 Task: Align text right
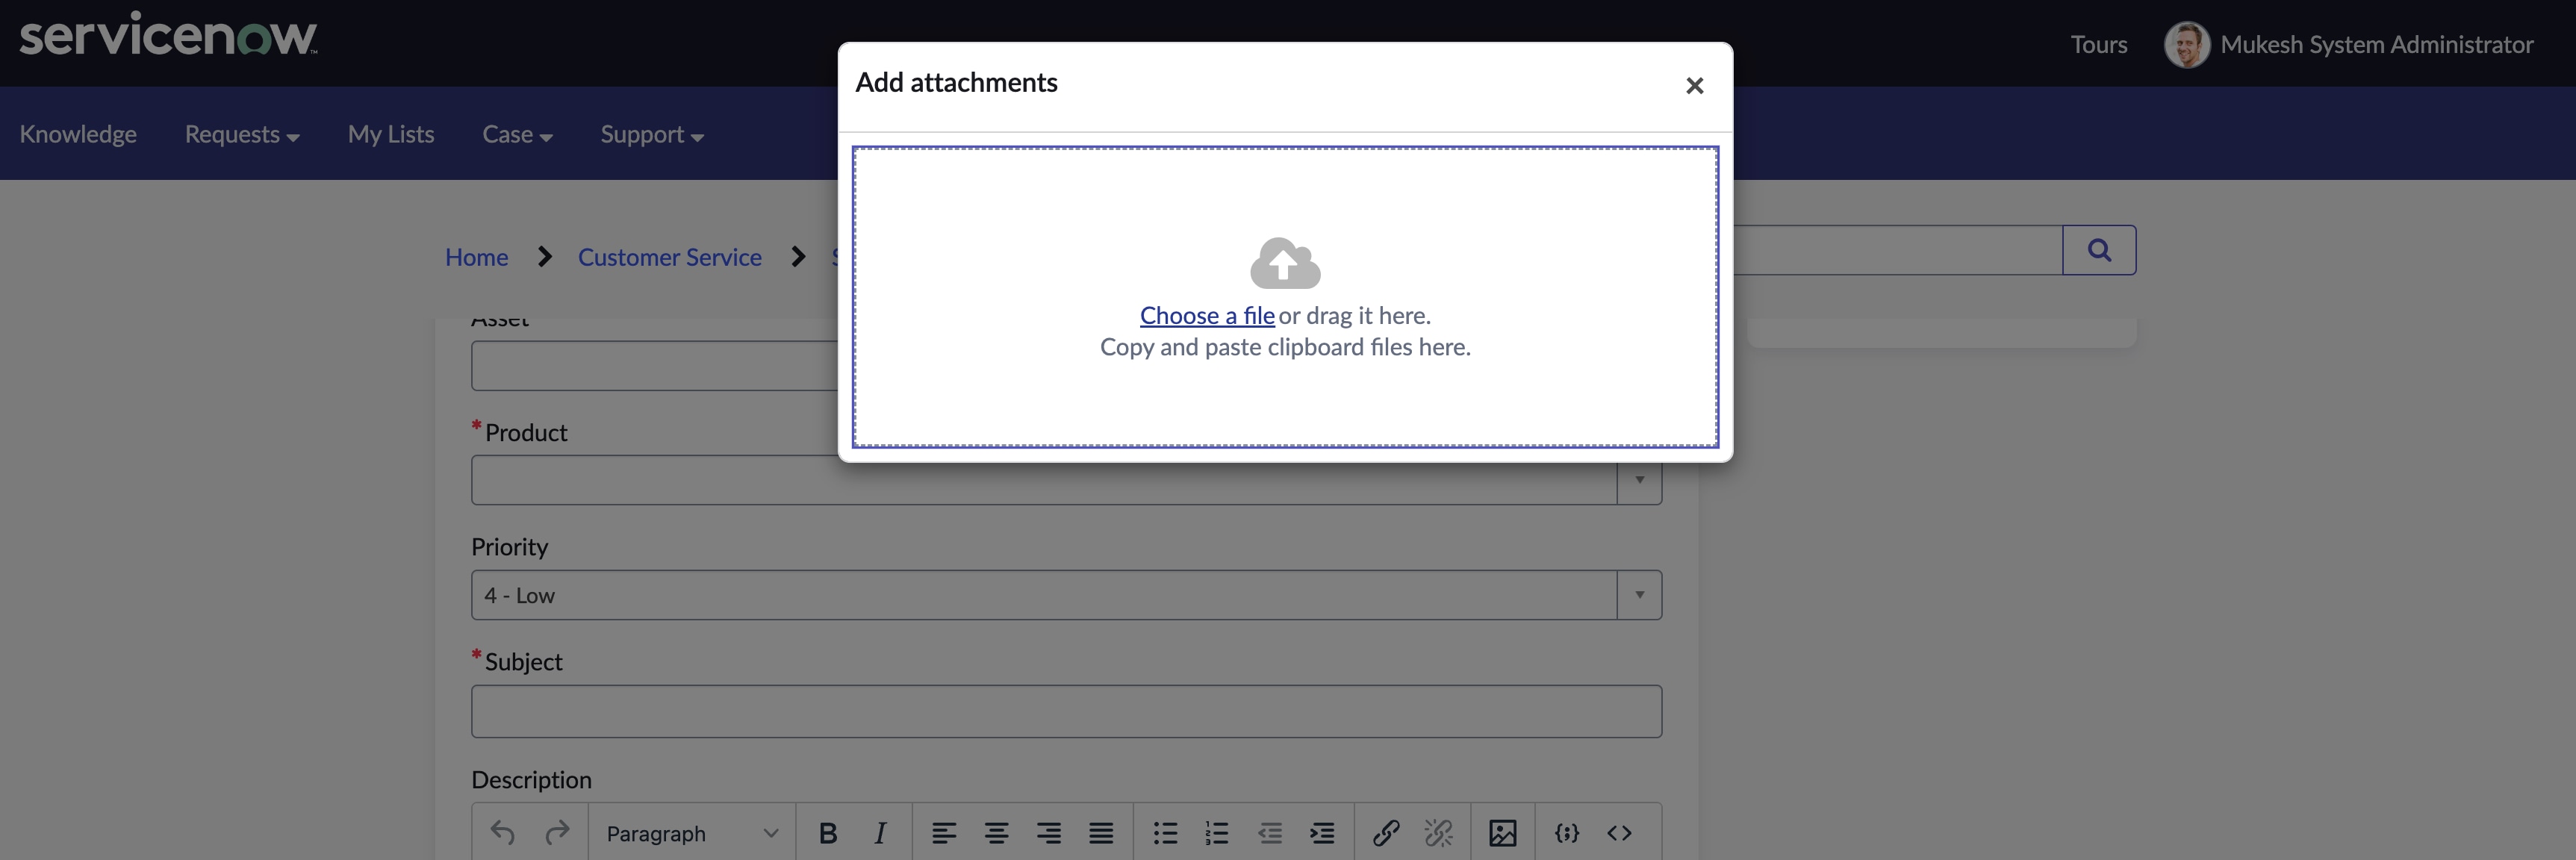[x=1049, y=833]
